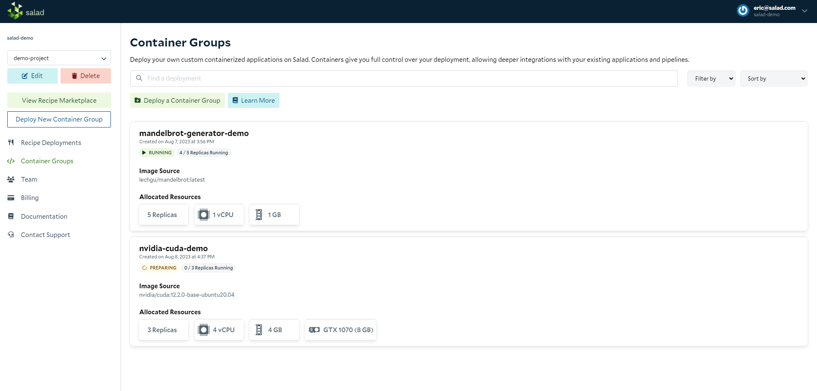
Task: Click nvidia/cuda:12.2.0-base-ubuntu20.04 image source
Action: pyautogui.click(x=187, y=295)
